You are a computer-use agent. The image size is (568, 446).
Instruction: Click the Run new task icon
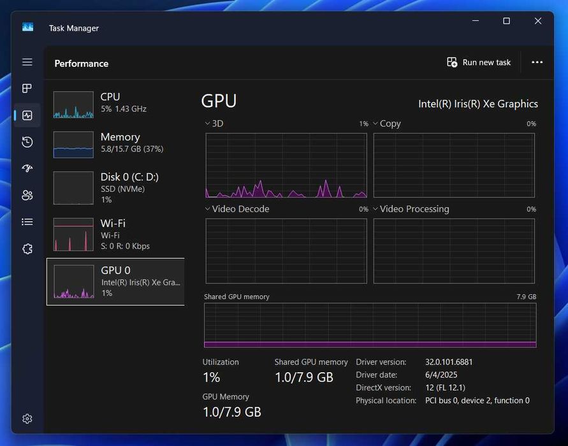click(x=452, y=62)
